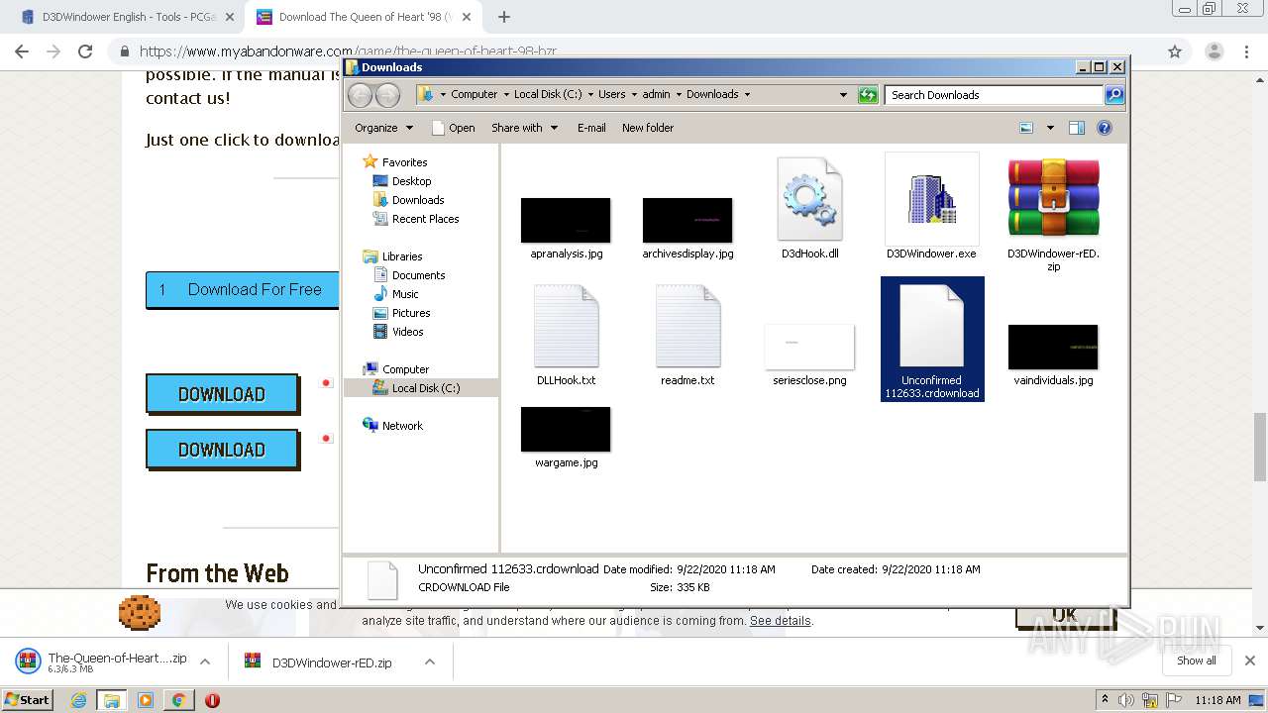Select Unconfirmed 112633.crdownload file

(931, 339)
